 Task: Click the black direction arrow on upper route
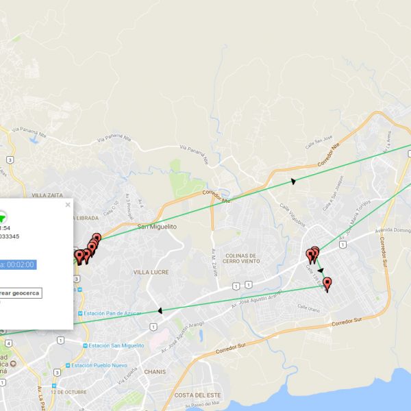(293, 181)
